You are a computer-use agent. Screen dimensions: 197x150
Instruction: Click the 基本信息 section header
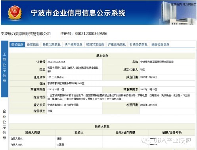click(102, 56)
